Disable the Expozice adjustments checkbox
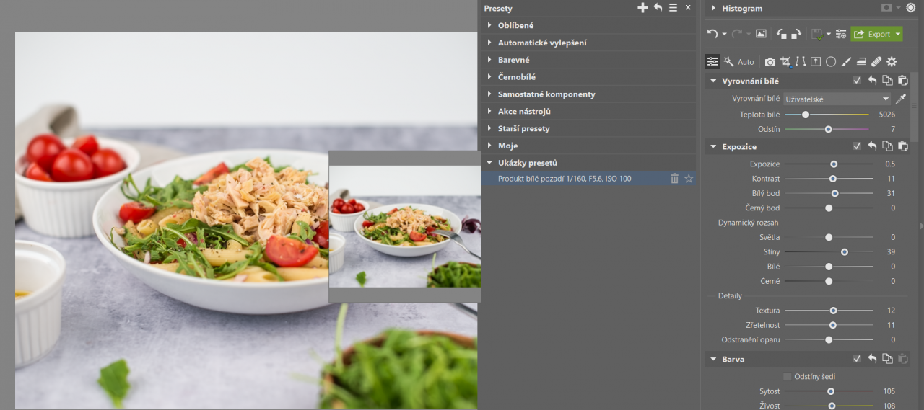Viewport: 924px width, 410px height. coord(857,146)
